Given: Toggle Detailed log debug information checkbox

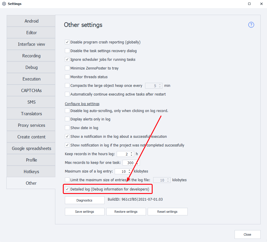Looking at the screenshot, I should coord(67,189).
